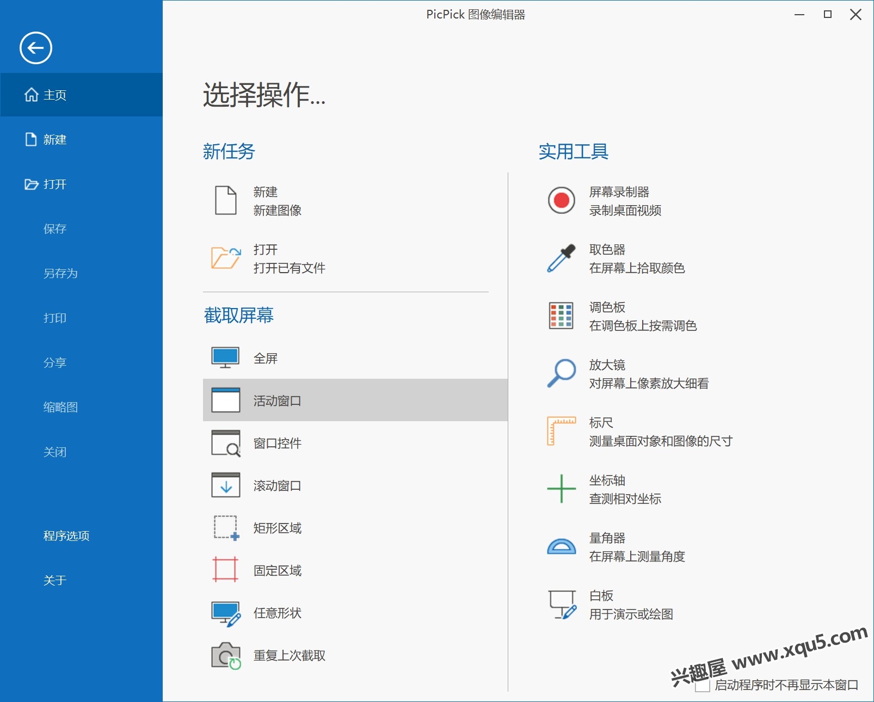Click the open existing file folder icon

(x=226, y=258)
